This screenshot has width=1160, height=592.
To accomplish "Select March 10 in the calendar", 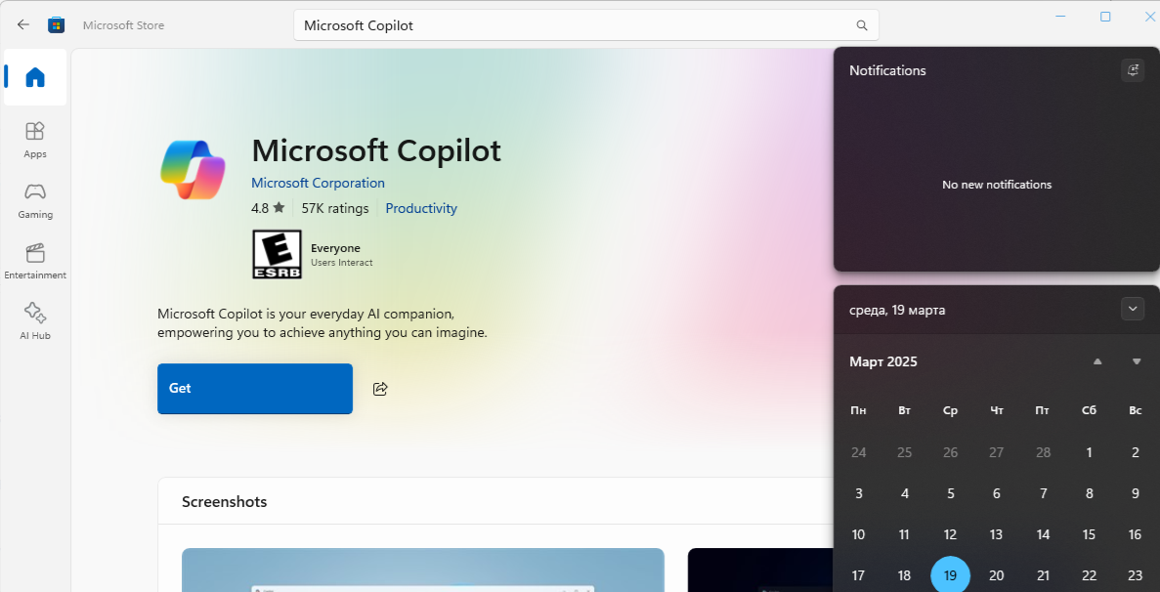I will pyautogui.click(x=858, y=534).
